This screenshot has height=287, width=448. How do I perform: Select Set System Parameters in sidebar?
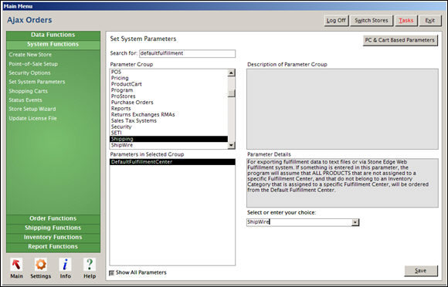37,82
